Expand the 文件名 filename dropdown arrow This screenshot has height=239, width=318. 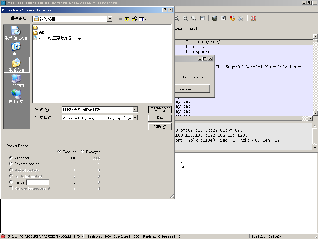tap(135, 109)
